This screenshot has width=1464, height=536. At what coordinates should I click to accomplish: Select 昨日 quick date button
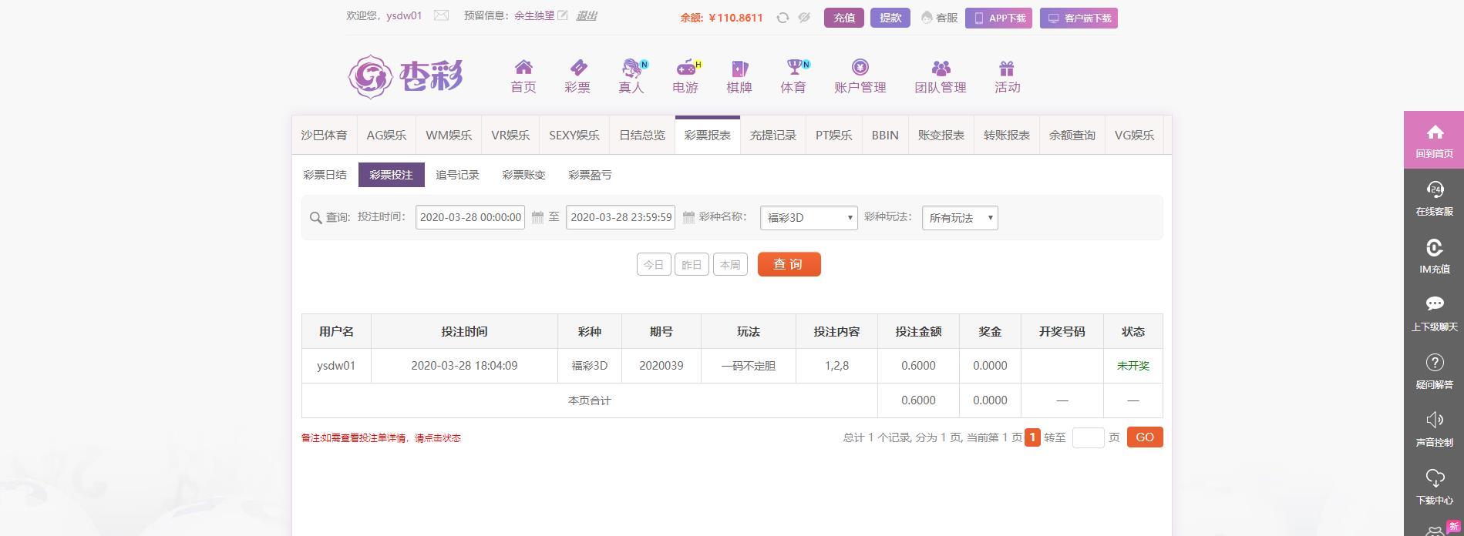[x=692, y=264]
